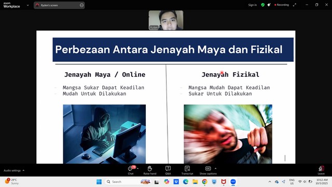This screenshot has width=332, height=187.
Task: Raise hand in the meeting
Action: click(150, 170)
